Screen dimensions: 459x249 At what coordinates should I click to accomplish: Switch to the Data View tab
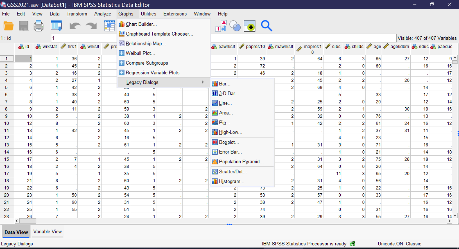16,232
